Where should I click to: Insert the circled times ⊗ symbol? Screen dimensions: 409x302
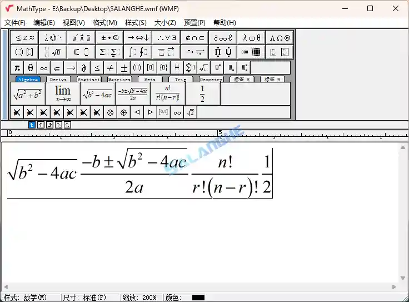110,112
